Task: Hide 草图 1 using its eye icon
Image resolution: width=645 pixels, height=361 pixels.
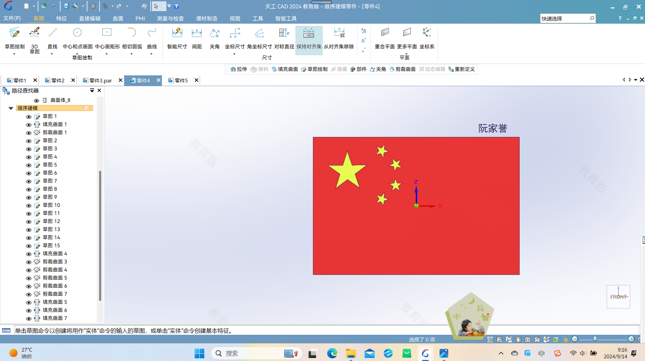Action: 29,117
